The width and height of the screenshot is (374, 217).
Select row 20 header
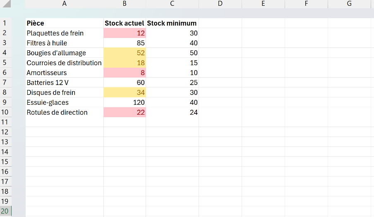click(x=5, y=211)
